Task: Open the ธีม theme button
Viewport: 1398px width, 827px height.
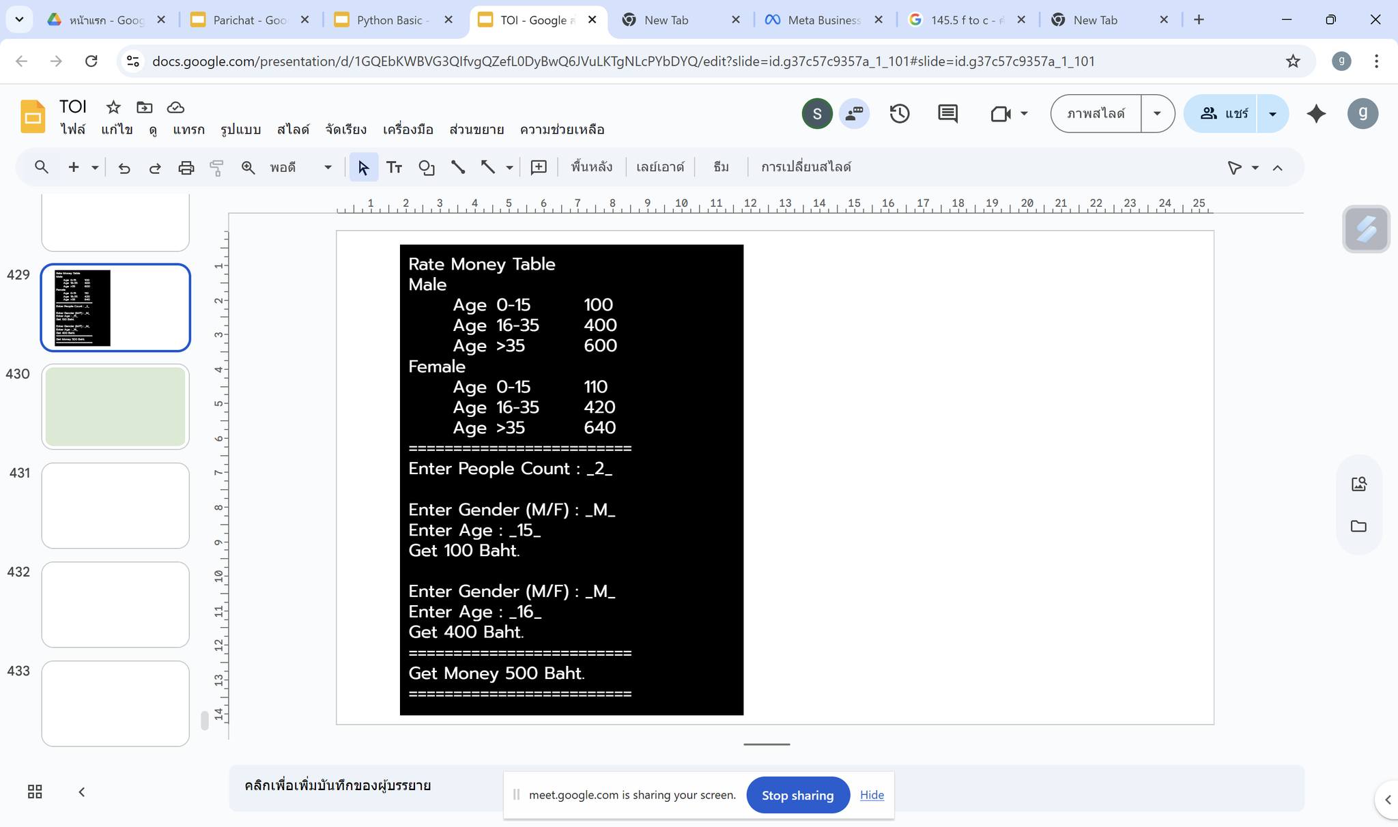Action: tap(721, 167)
